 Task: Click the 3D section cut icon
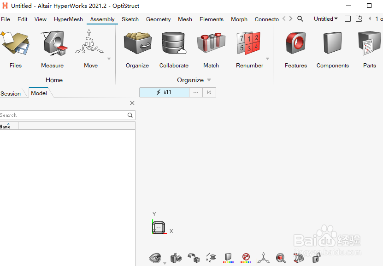click(x=298, y=258)
